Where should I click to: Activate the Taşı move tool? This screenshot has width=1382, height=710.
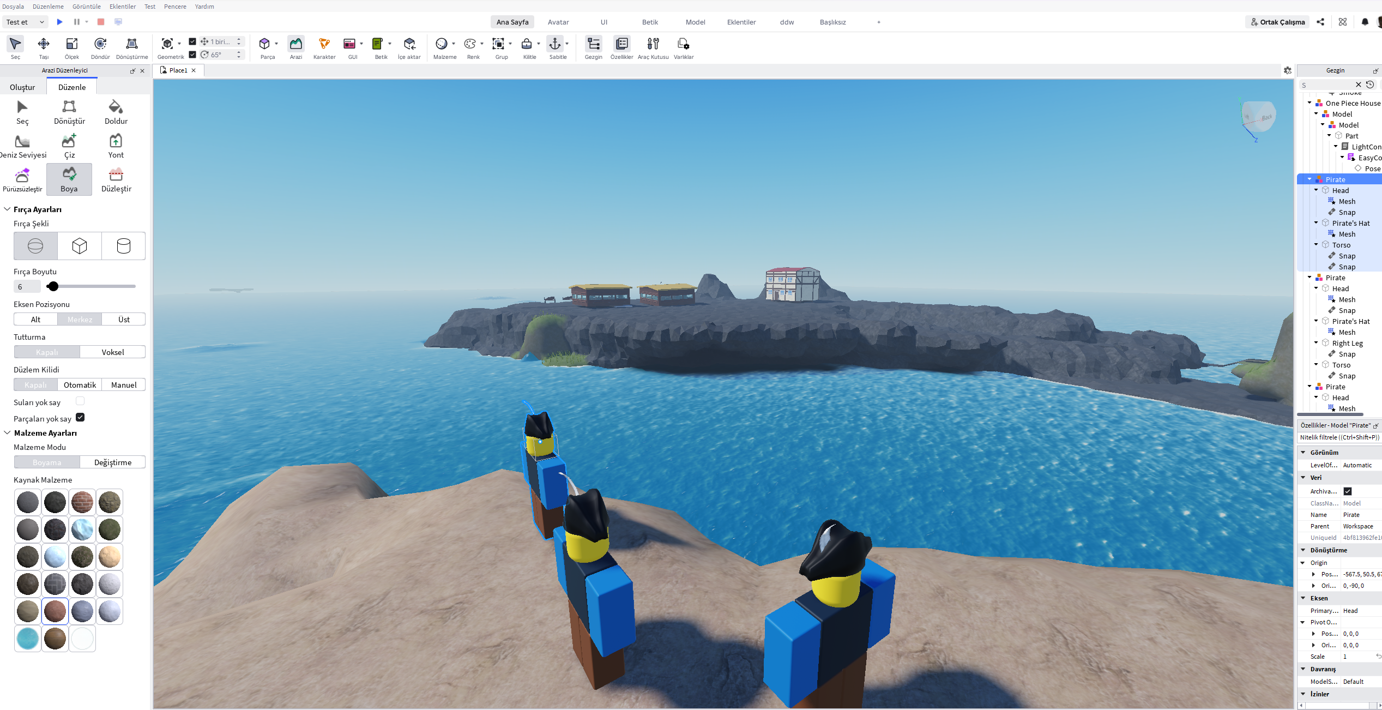coord(44,47)
